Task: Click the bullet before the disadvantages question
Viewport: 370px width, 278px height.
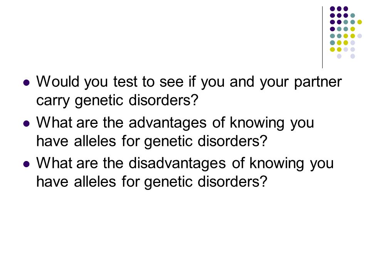Action: tap(27, 164)
